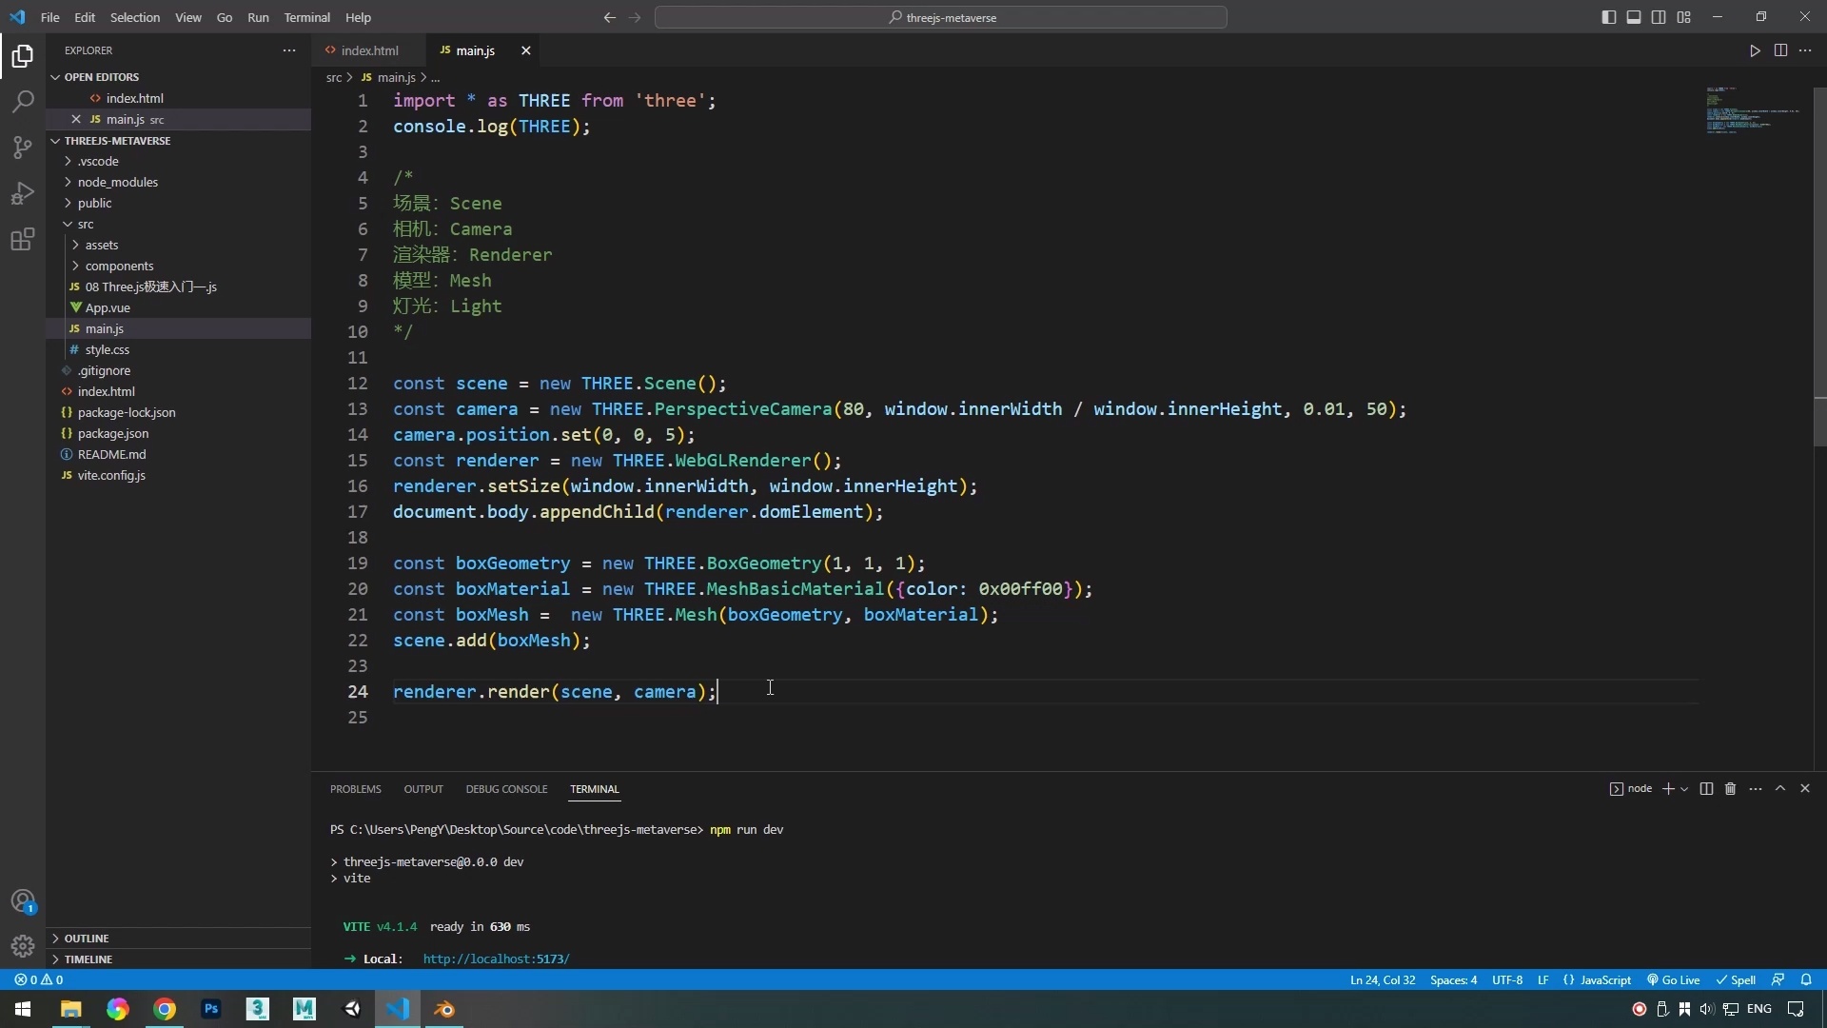Switch to the index.html editor tab
The image size is (1827, 1028).
(369, 50)
